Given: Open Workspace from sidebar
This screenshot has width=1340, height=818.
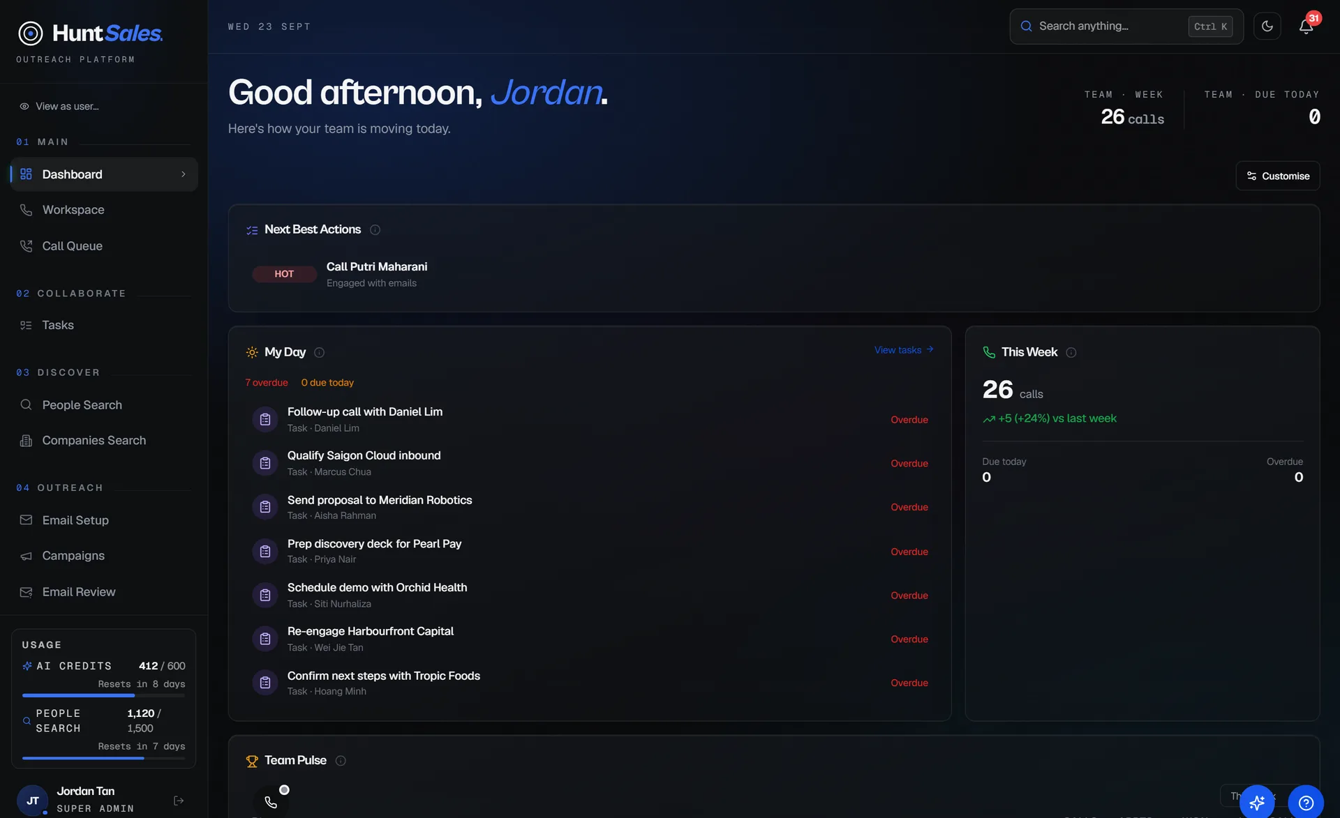Looking at the screenshot, I should [x=73, y=210].
